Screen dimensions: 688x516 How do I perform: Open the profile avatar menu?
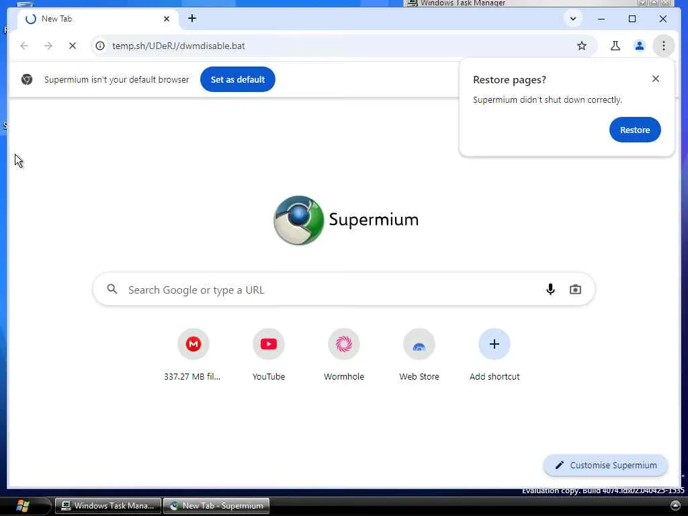[x=640, y=46]
